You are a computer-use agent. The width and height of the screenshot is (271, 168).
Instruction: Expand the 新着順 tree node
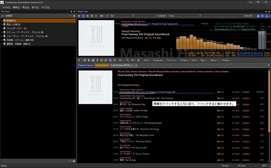tap(2, 21)
